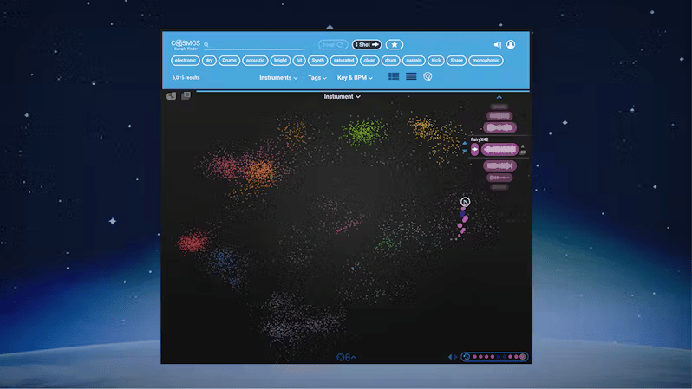The width and height of the screenshot is (692, 389).
Task: Switch to Cosmos galaxy view icon
Action: (x=428, y=77)
